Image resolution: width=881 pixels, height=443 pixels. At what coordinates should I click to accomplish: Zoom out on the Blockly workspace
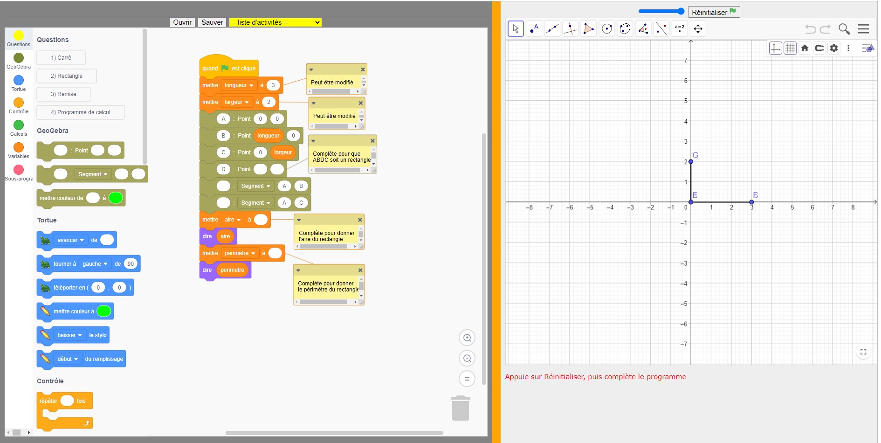[x=467, y=359]
